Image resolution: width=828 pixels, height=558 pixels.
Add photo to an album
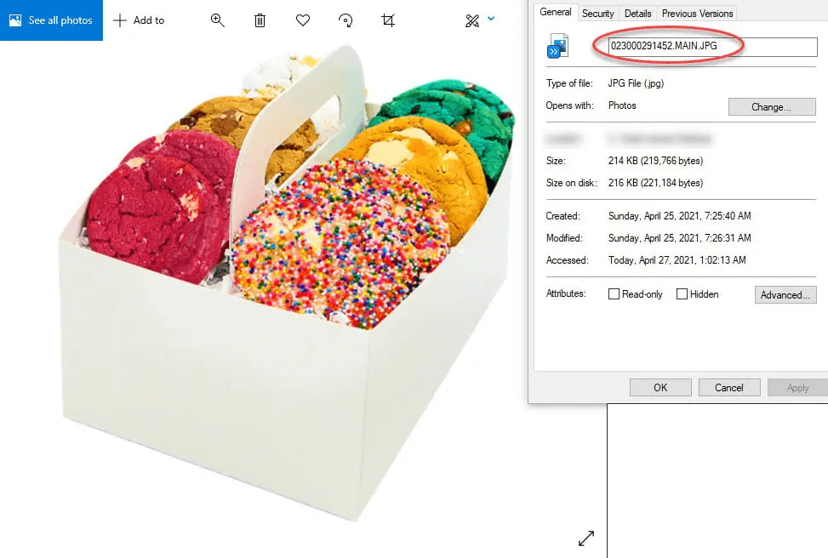pyautogui.click(x=139, y=20)
